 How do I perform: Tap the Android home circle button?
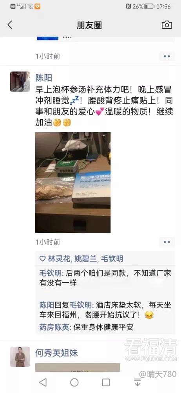coord(74,382)
